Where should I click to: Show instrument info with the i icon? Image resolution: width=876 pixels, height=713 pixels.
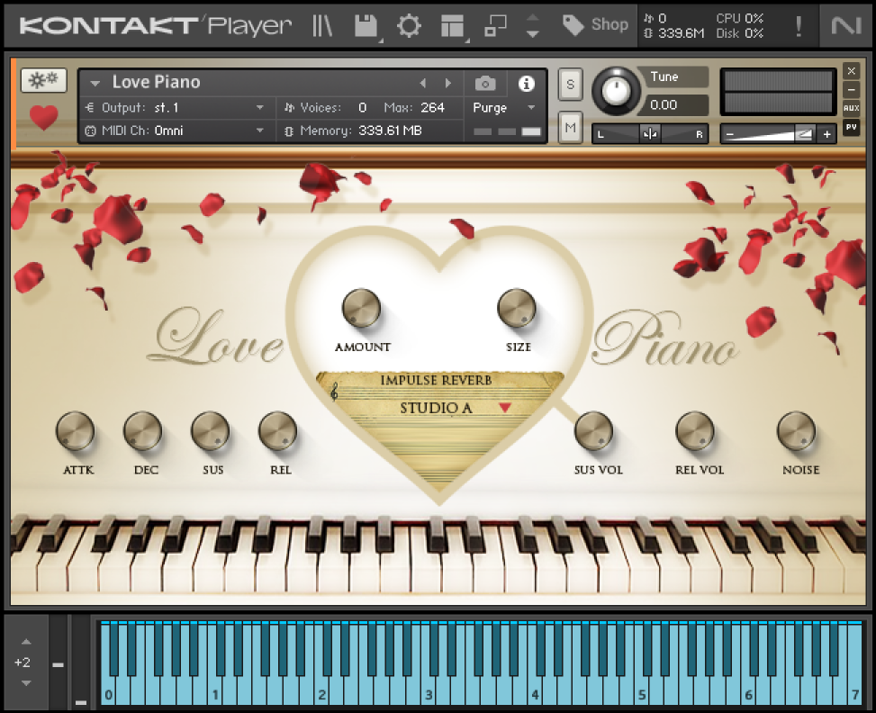pos(527,84)
